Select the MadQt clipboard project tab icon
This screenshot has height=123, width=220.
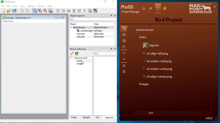(x=158, y=8)
